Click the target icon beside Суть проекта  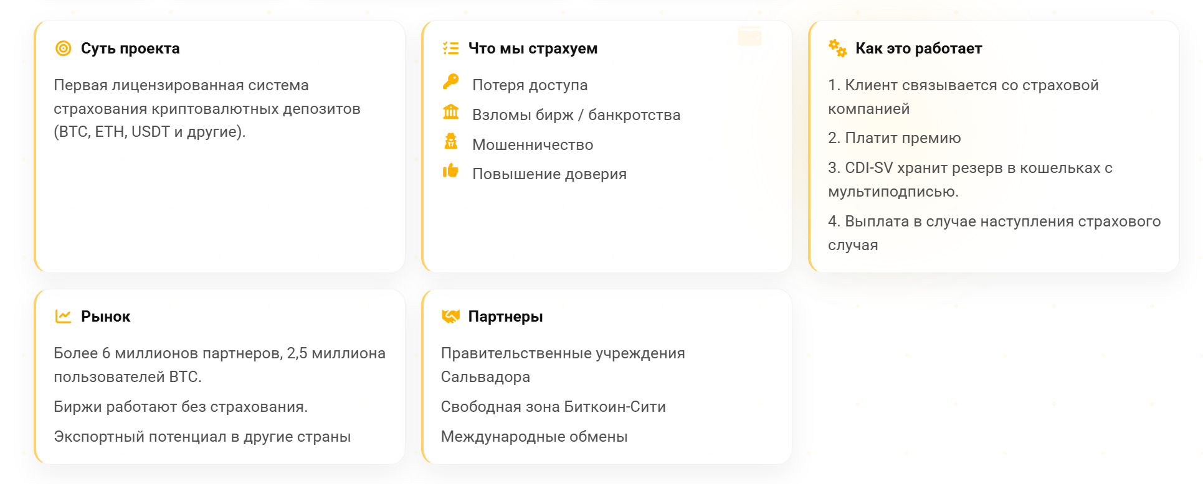(x=64, y=49)
